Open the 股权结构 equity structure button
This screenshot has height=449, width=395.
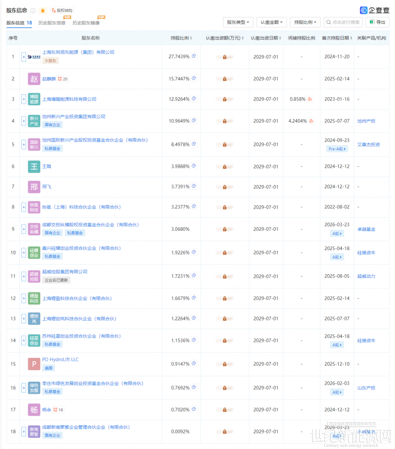pyautogui.click(x=62, y=11)
